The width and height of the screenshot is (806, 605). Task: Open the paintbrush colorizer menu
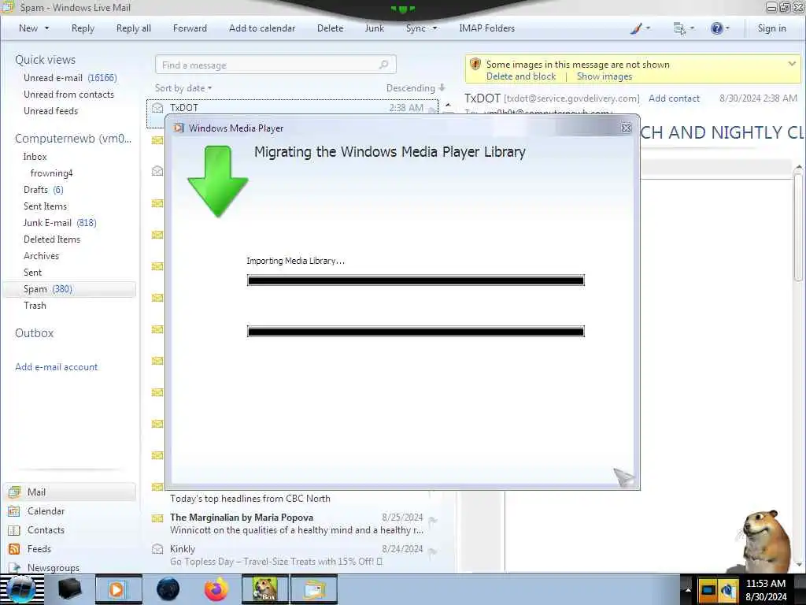(640, 28)
